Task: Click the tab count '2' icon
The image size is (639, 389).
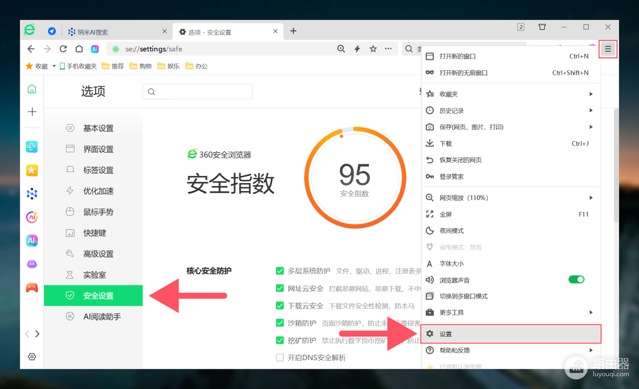Action: (521, 27)
